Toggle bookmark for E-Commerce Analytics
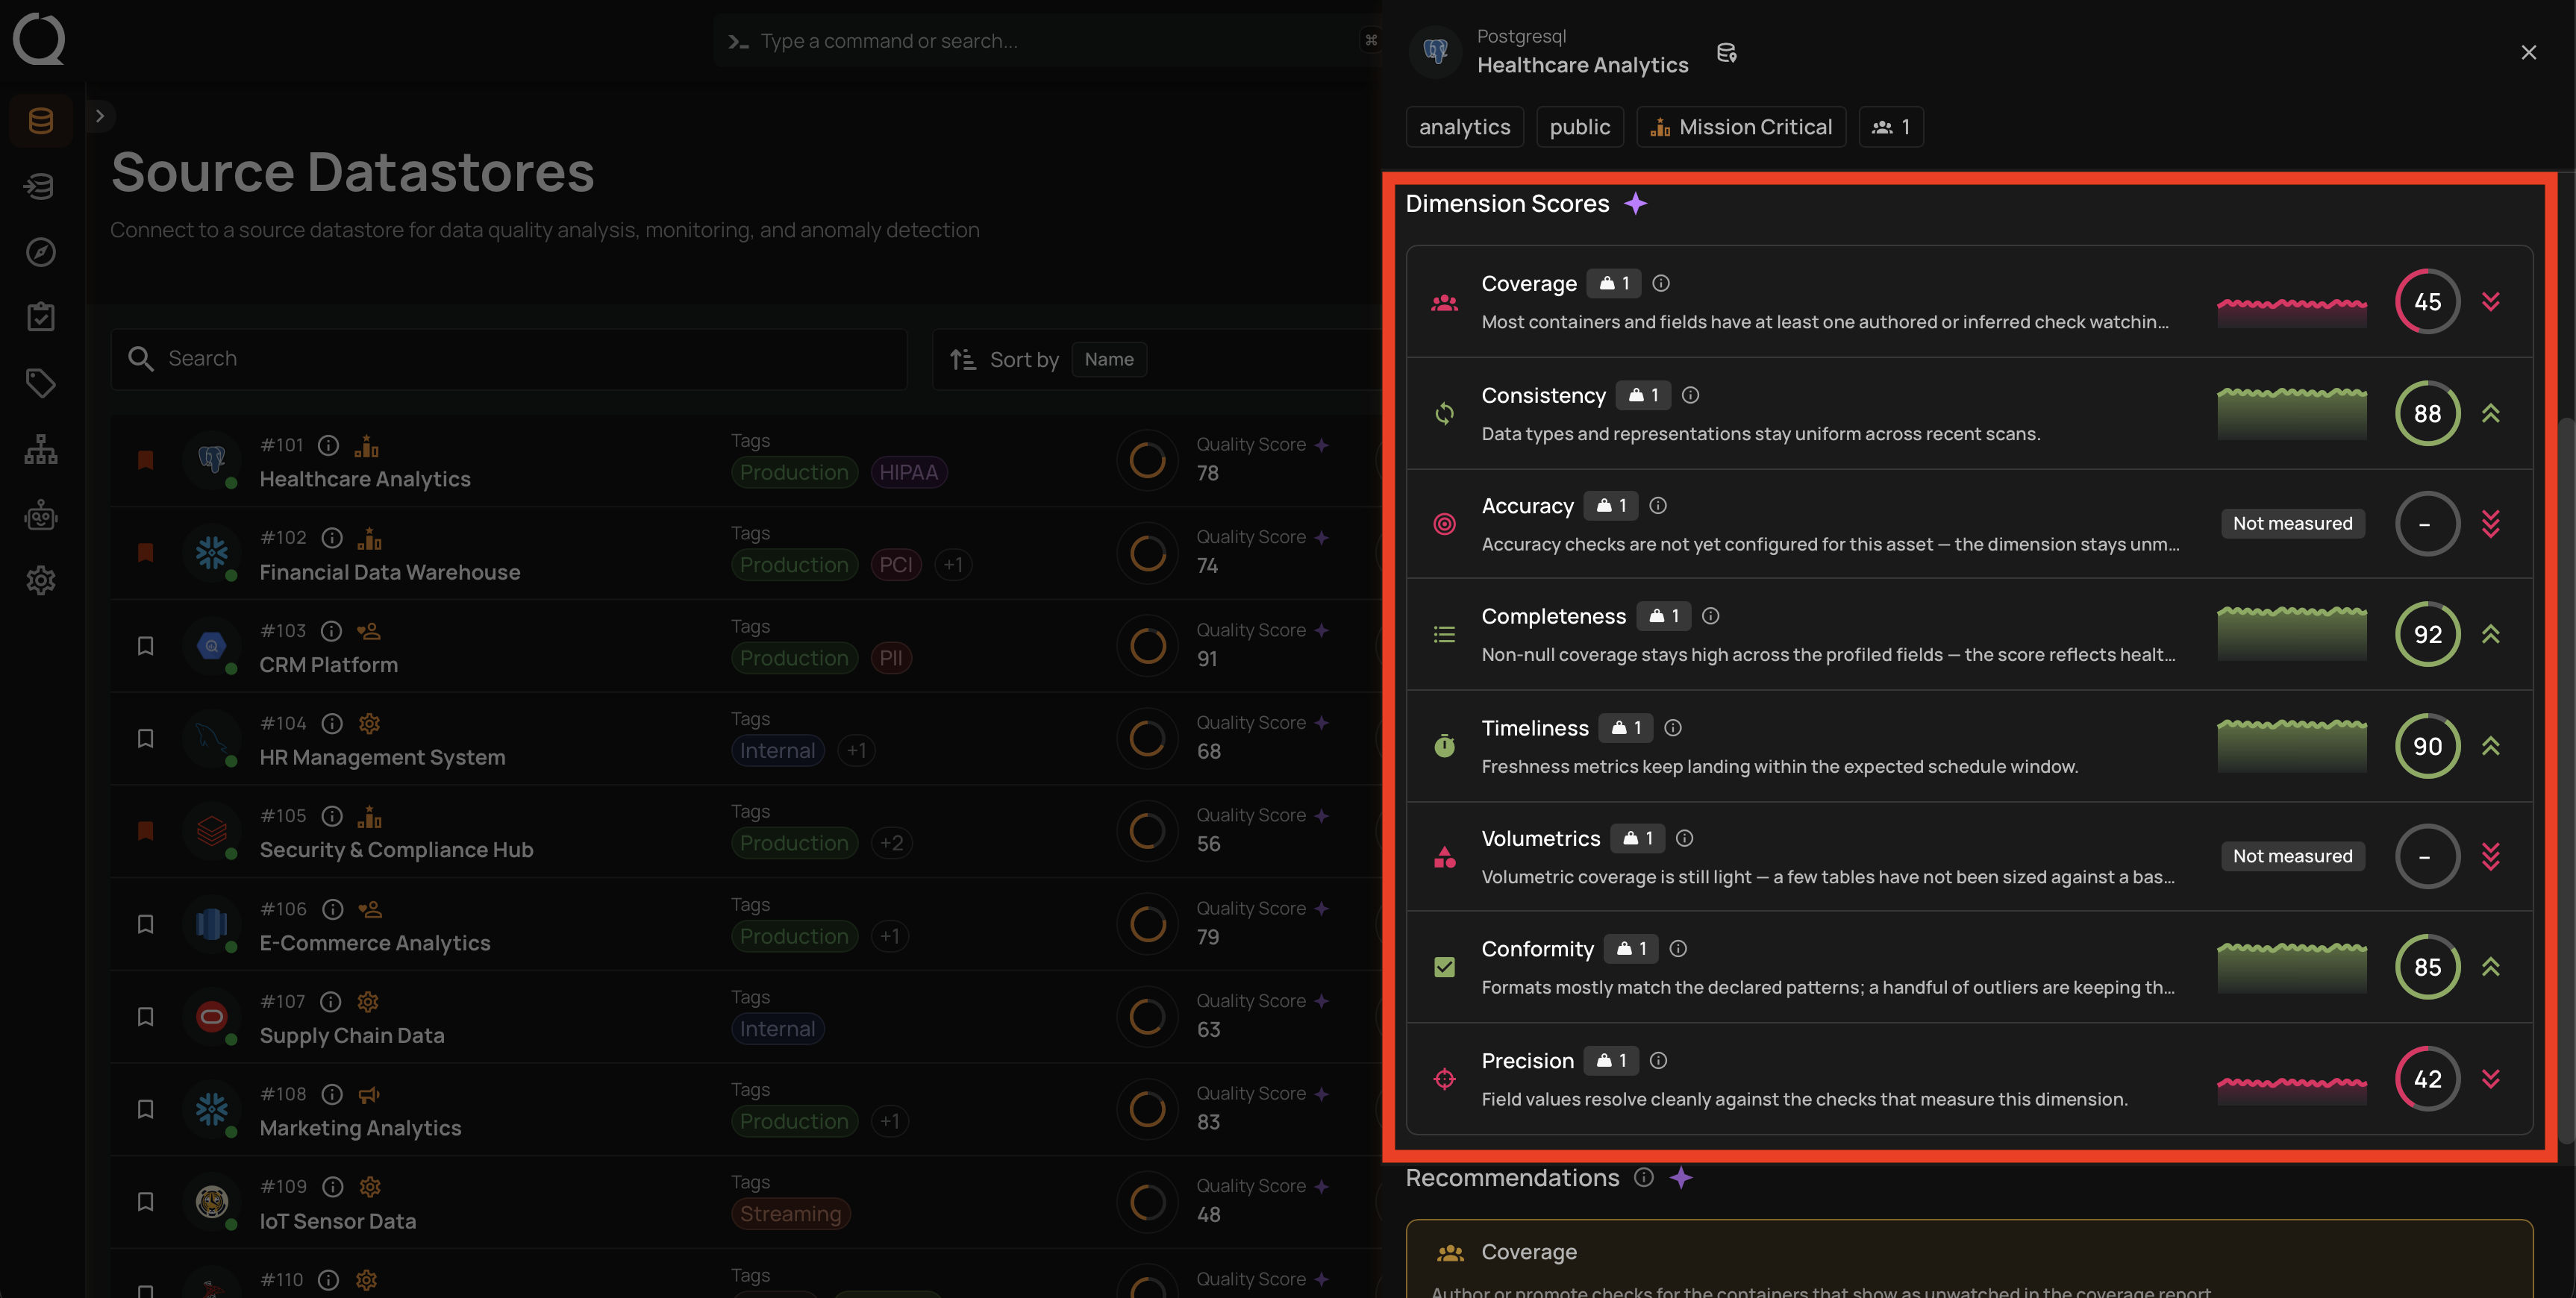The width and height of the screenshot is (2576, 1298). tap(146, 924)
